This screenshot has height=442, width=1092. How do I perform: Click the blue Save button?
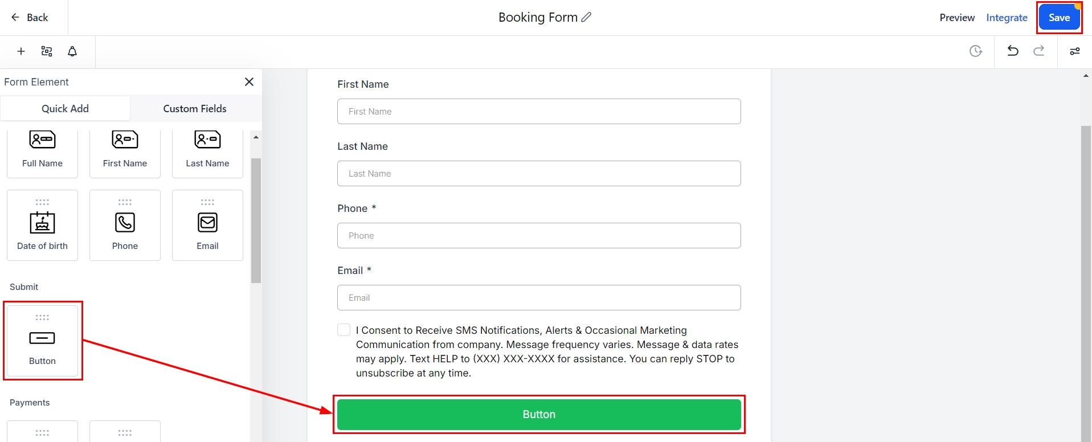[1059, 18]
